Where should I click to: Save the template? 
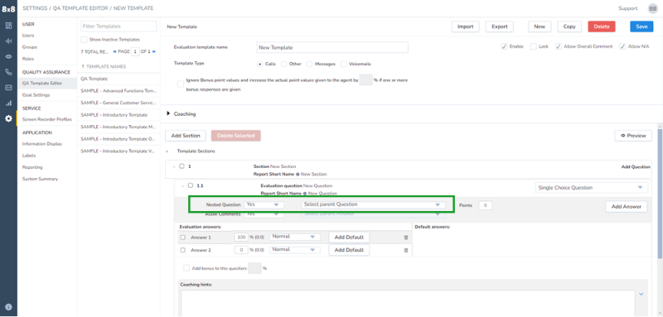pyautogui.click(x=641, y=26)
